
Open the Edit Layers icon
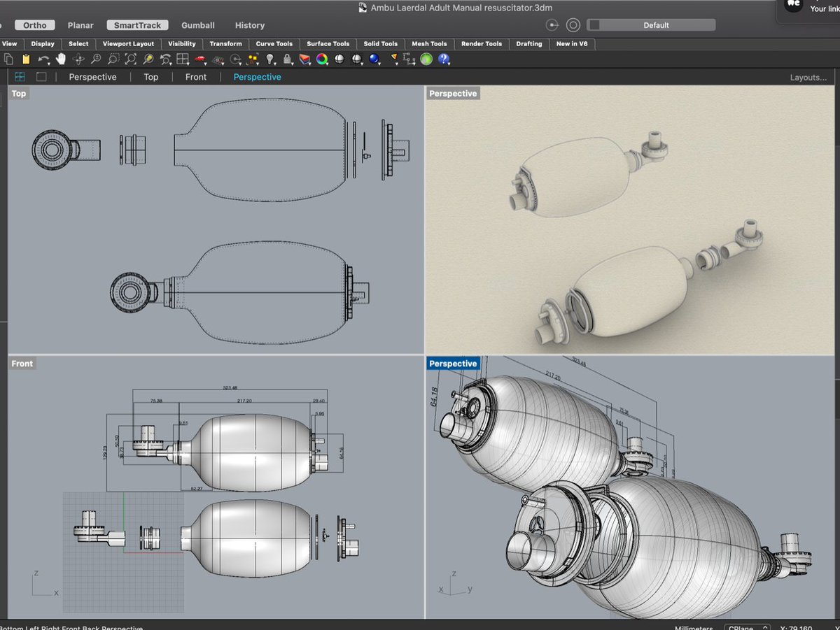tap(304, 59)
